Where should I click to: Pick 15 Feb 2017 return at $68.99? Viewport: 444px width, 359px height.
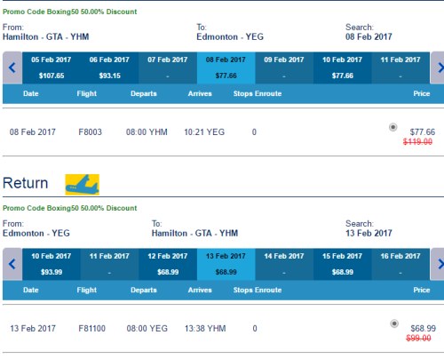(342, 264)
